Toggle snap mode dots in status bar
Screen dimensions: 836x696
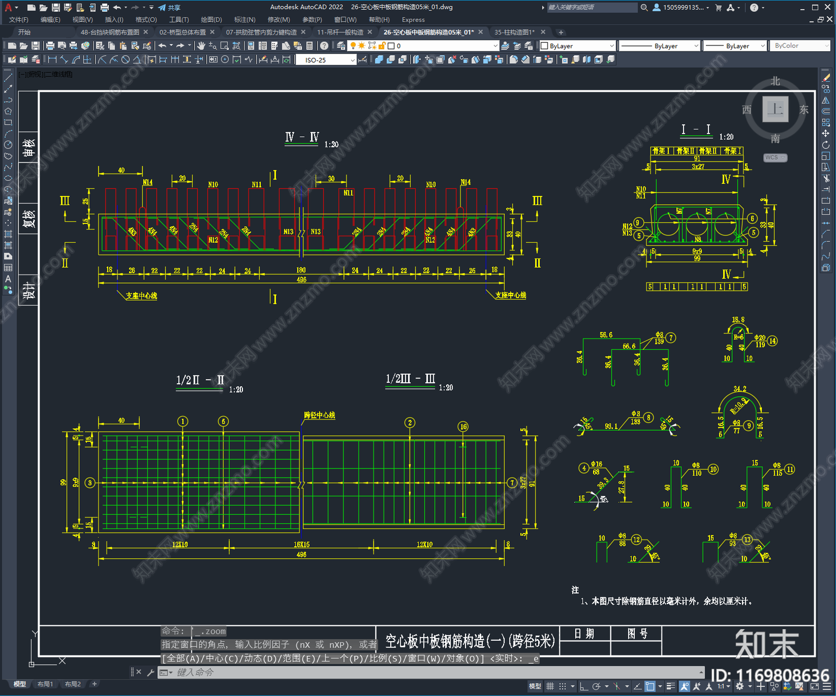point(562,686)
